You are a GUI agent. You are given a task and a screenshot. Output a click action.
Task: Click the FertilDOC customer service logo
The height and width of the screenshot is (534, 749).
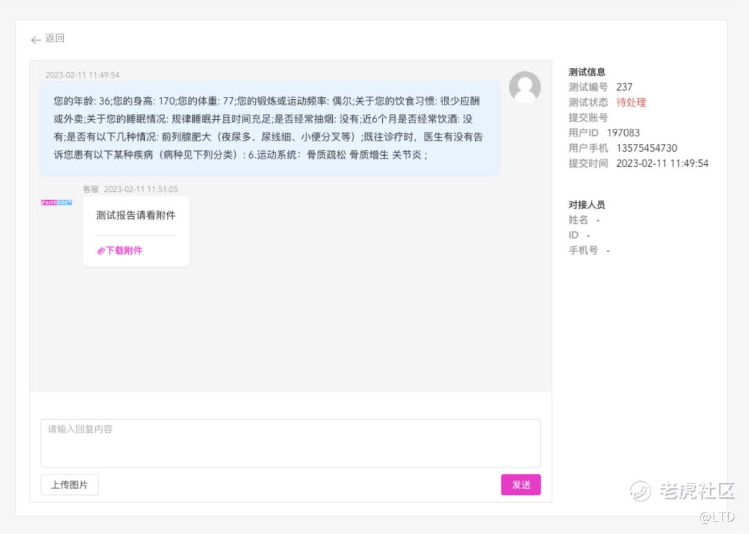coord(56,202)
